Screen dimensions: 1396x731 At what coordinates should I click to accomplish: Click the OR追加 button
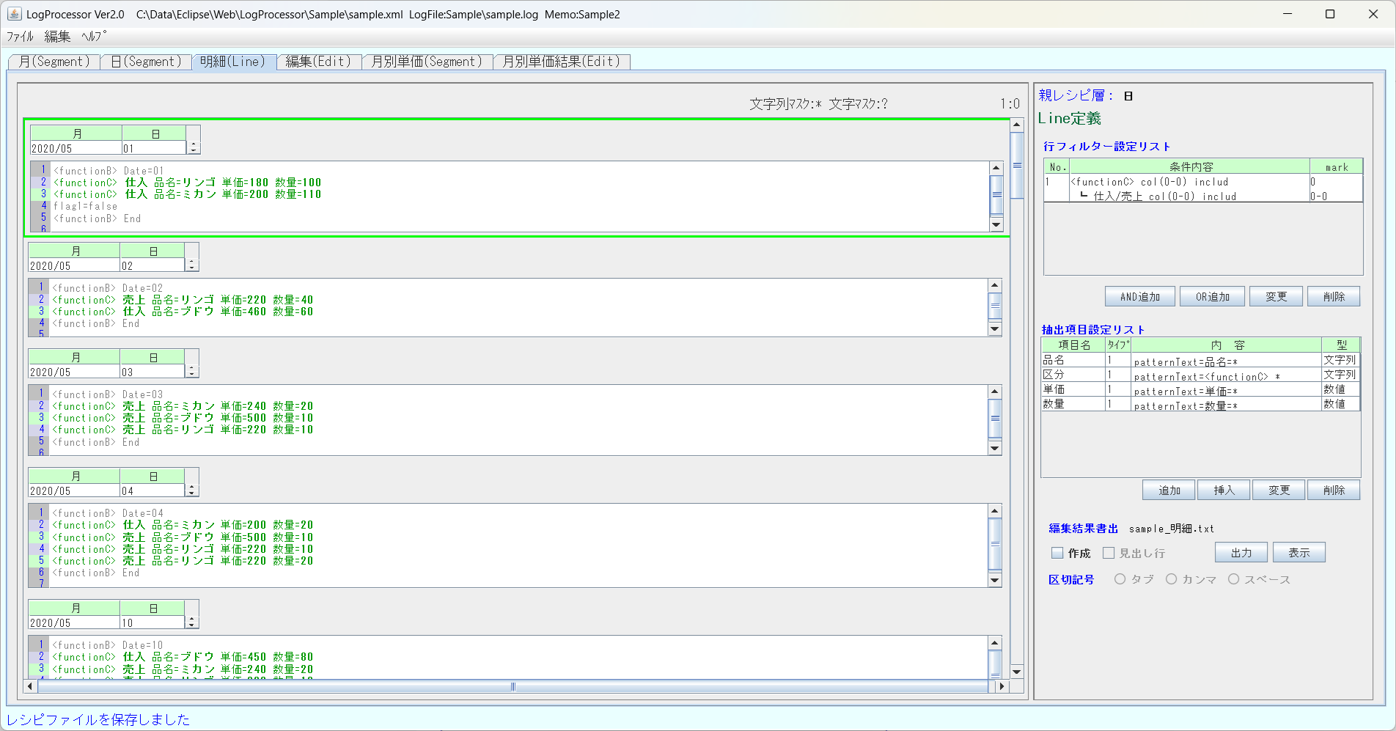tap(1213, 297)
